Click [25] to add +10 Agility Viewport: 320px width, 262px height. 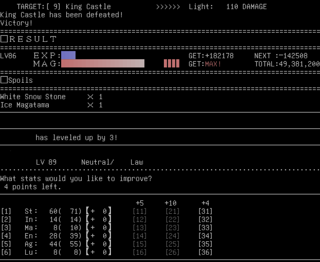(173, 244)
